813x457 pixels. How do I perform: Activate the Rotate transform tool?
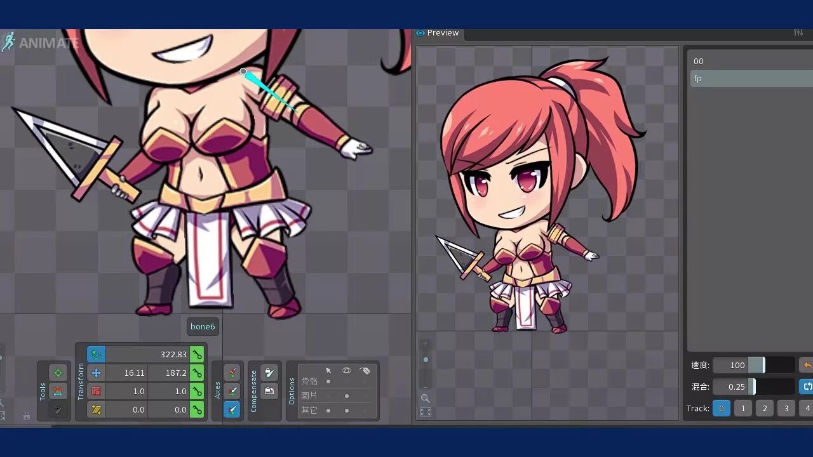[97, 354]
